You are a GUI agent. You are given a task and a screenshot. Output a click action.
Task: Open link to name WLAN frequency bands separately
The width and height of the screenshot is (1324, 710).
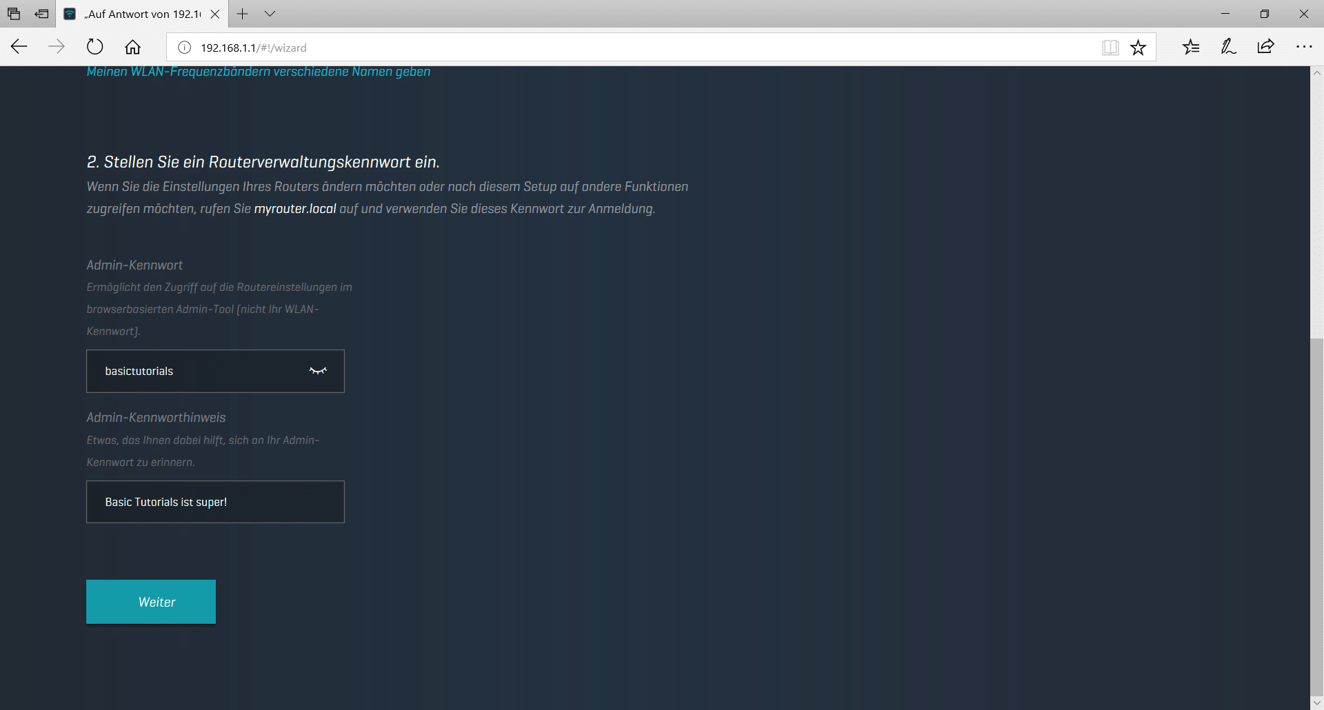point(258,72)
